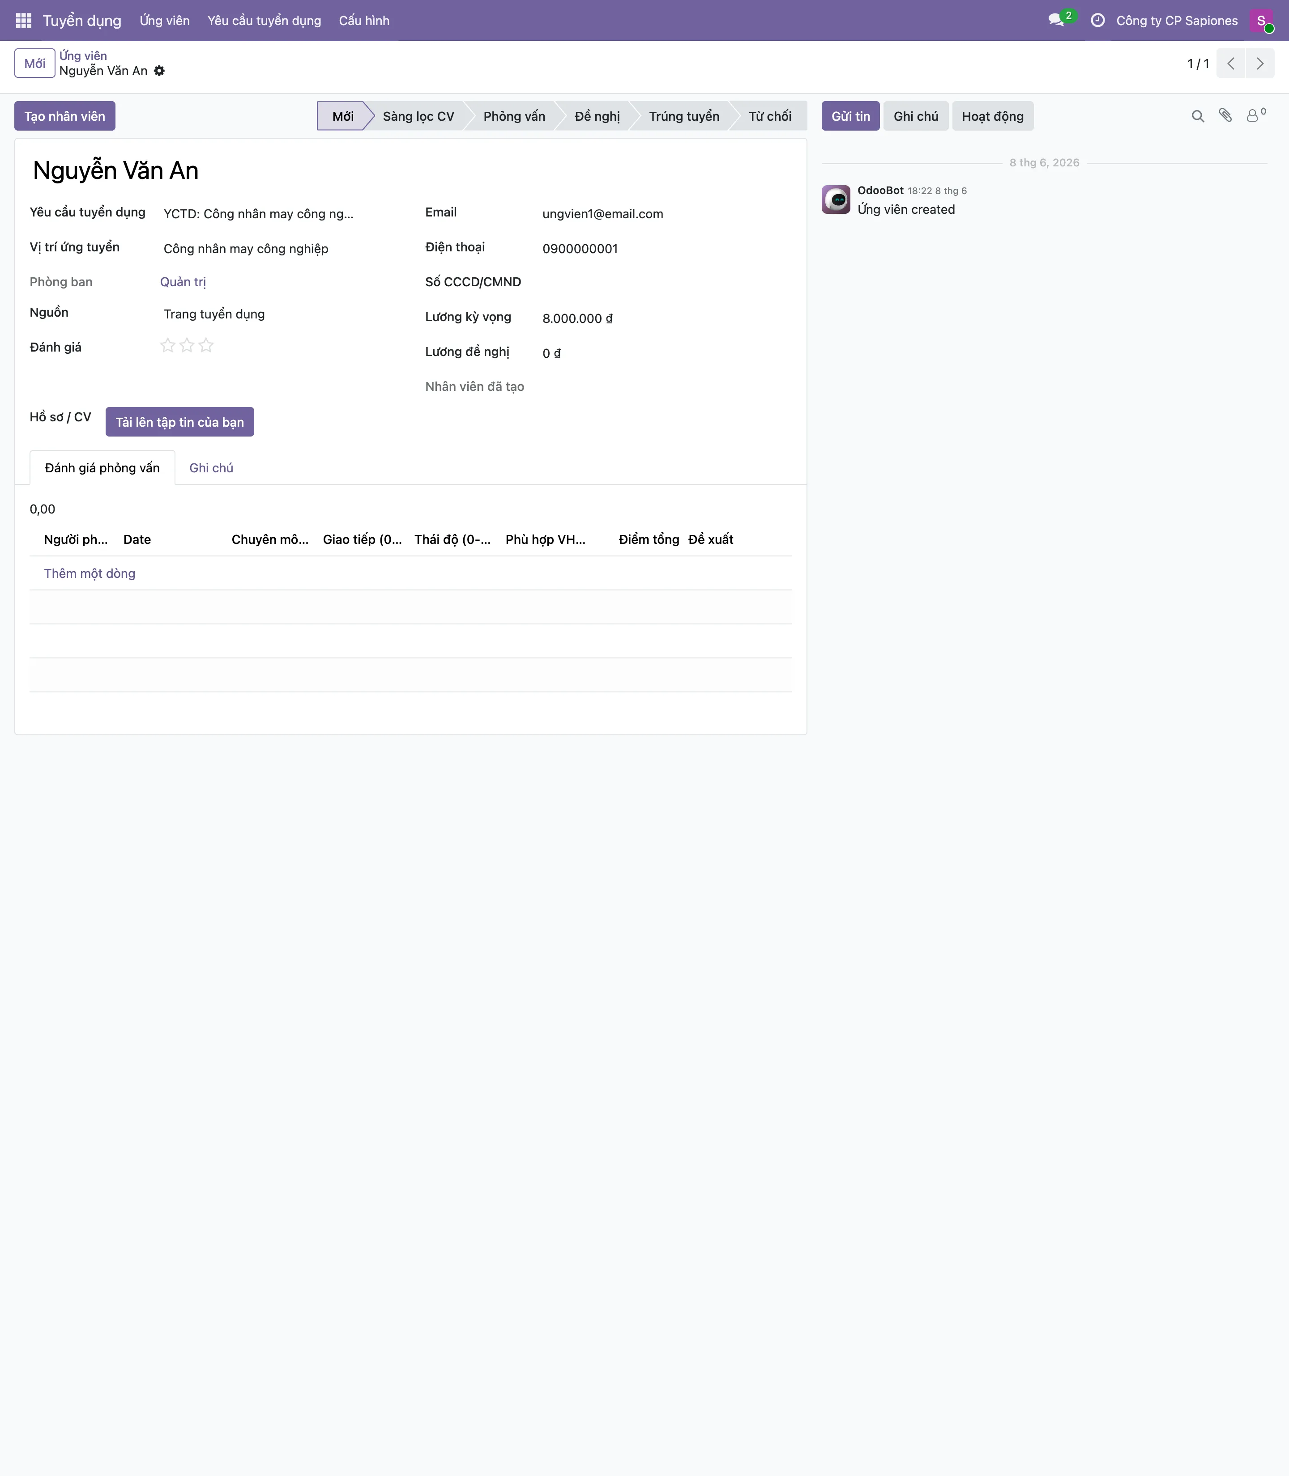1289x1476 pixels.
Task: Click Hoạt động chatter button
Action: click(x=993, y=116)
